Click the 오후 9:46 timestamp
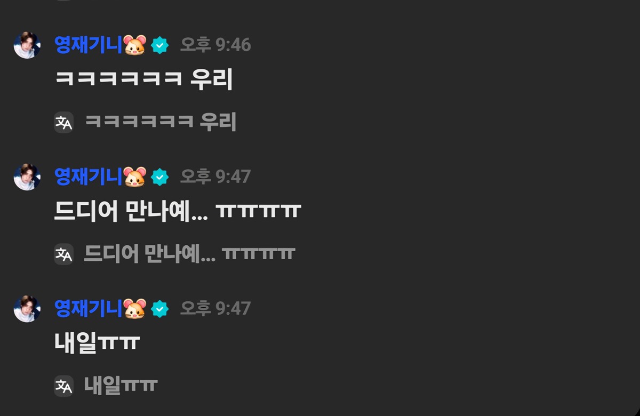This screenshot has width=640, height=416. click(215, 45)
